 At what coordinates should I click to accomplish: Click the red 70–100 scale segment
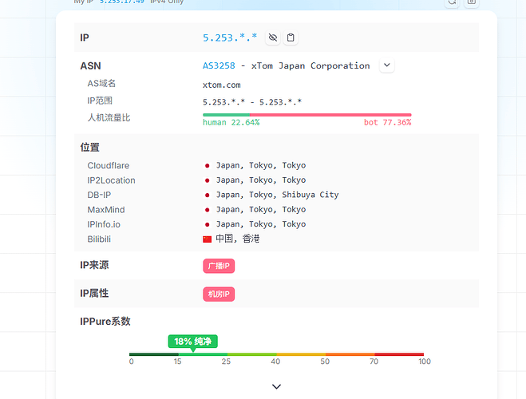click(x=399, y=354)
